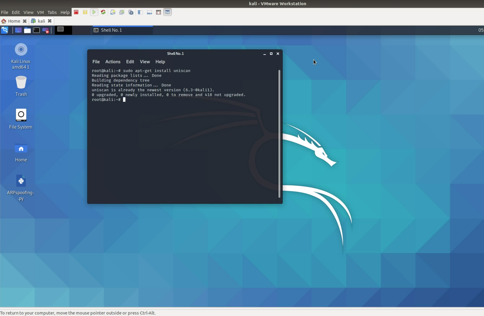484x316 pixels.
Task: Open the Kali dragon applications menu
Action: tap(5, 30)
